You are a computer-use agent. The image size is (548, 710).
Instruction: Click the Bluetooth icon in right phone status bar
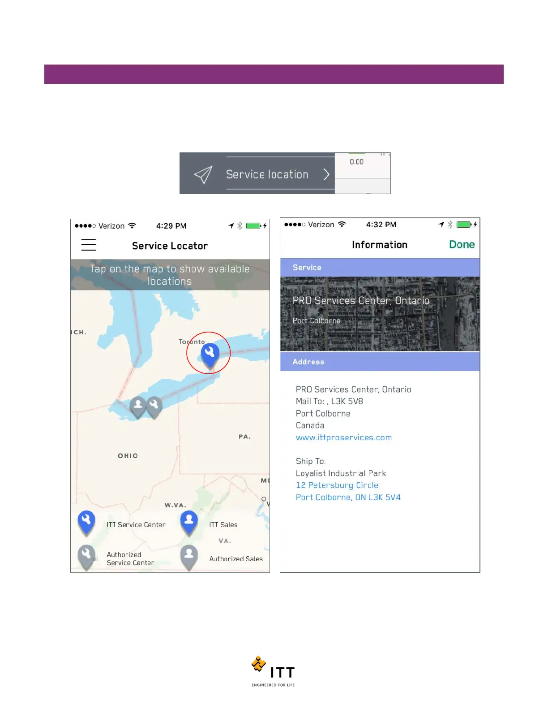[450, 225]
